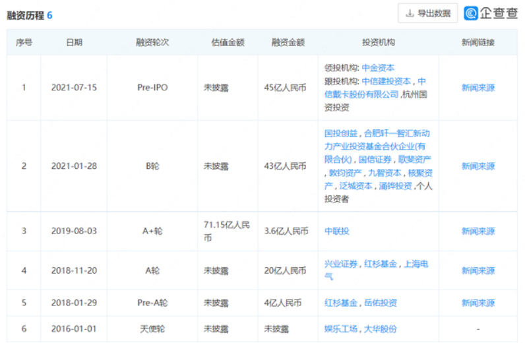
Task: Open 兴业证券 investor link
Action: (340, 264)
